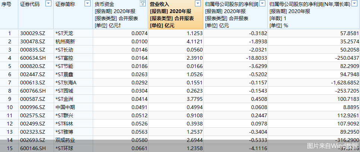Select growth rate value 8.8895

point(351,108)
